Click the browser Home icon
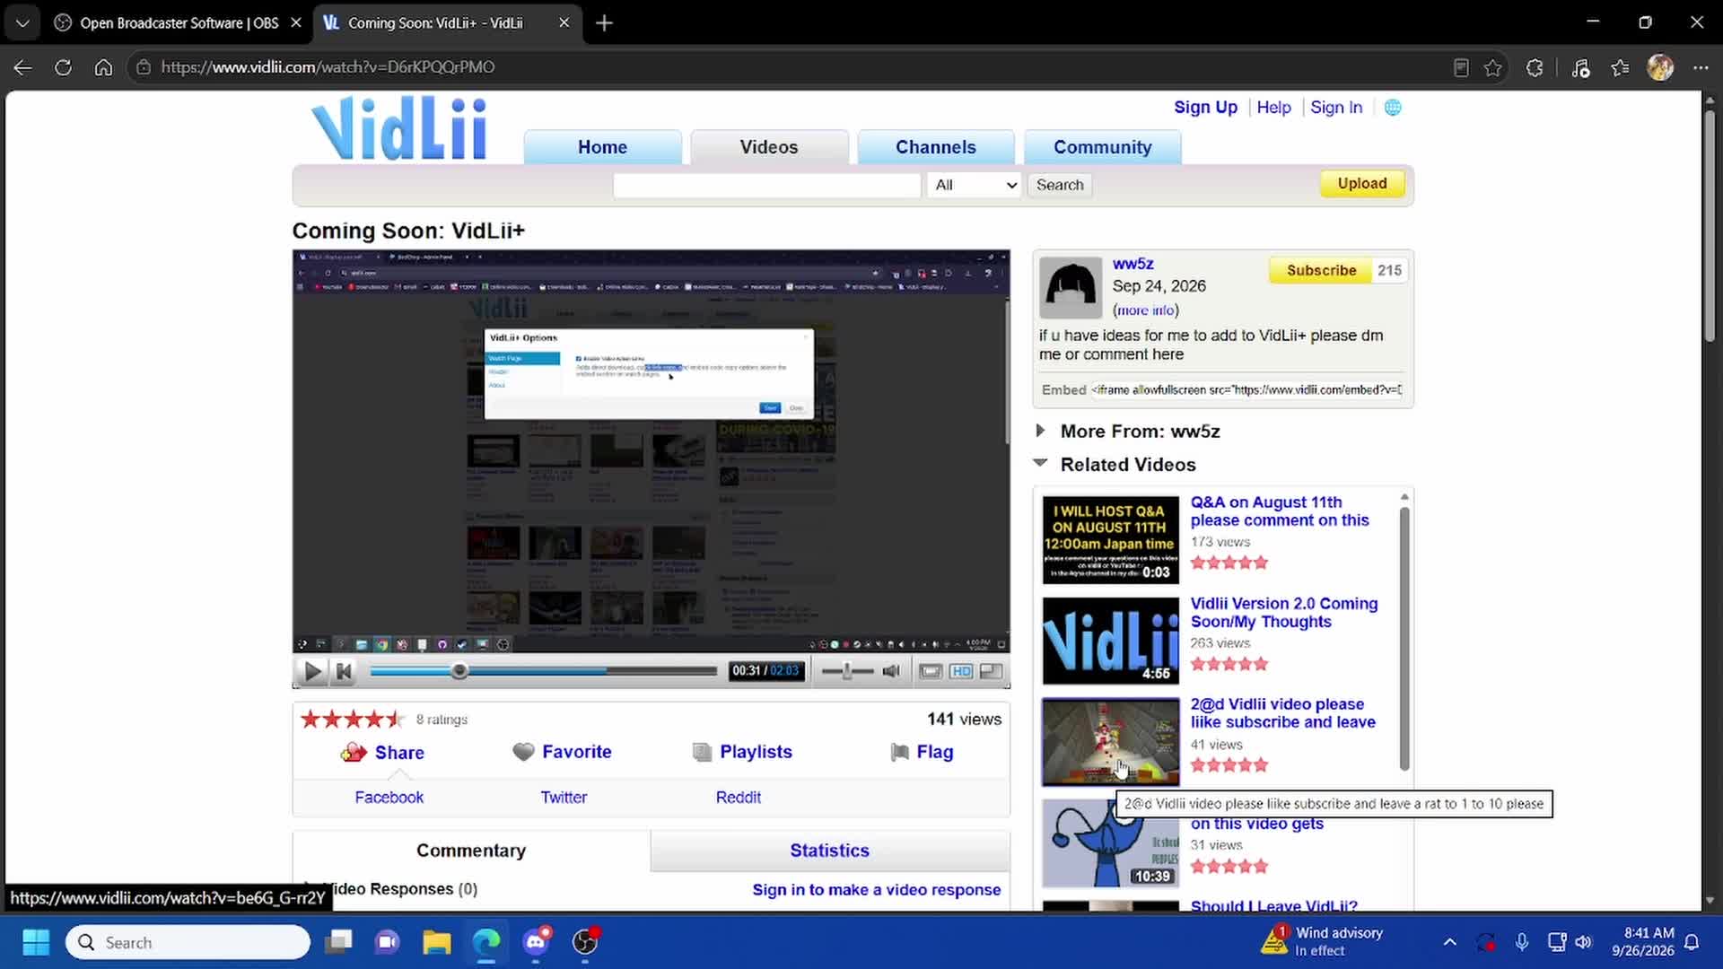Screen dimensions: 1723x969 click(x=103, y=67)
